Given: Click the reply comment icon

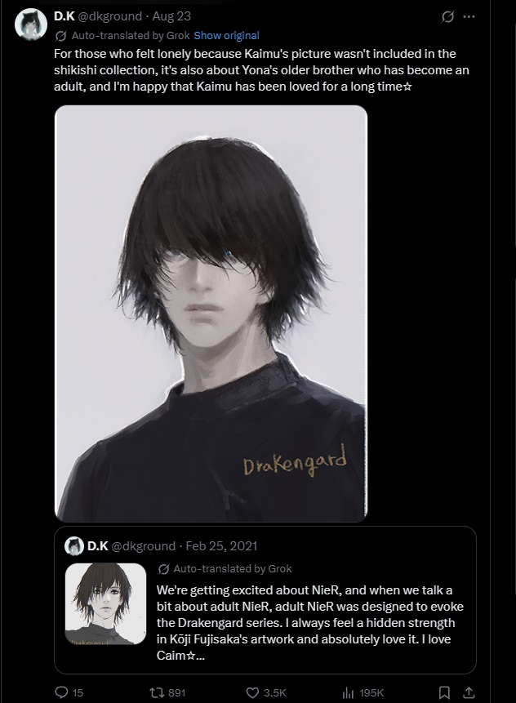Looking at the screenshot, I should pyautogui.click(x=61, y=692).
